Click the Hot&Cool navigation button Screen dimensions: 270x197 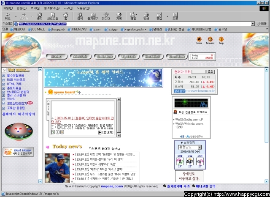[153, 56]
